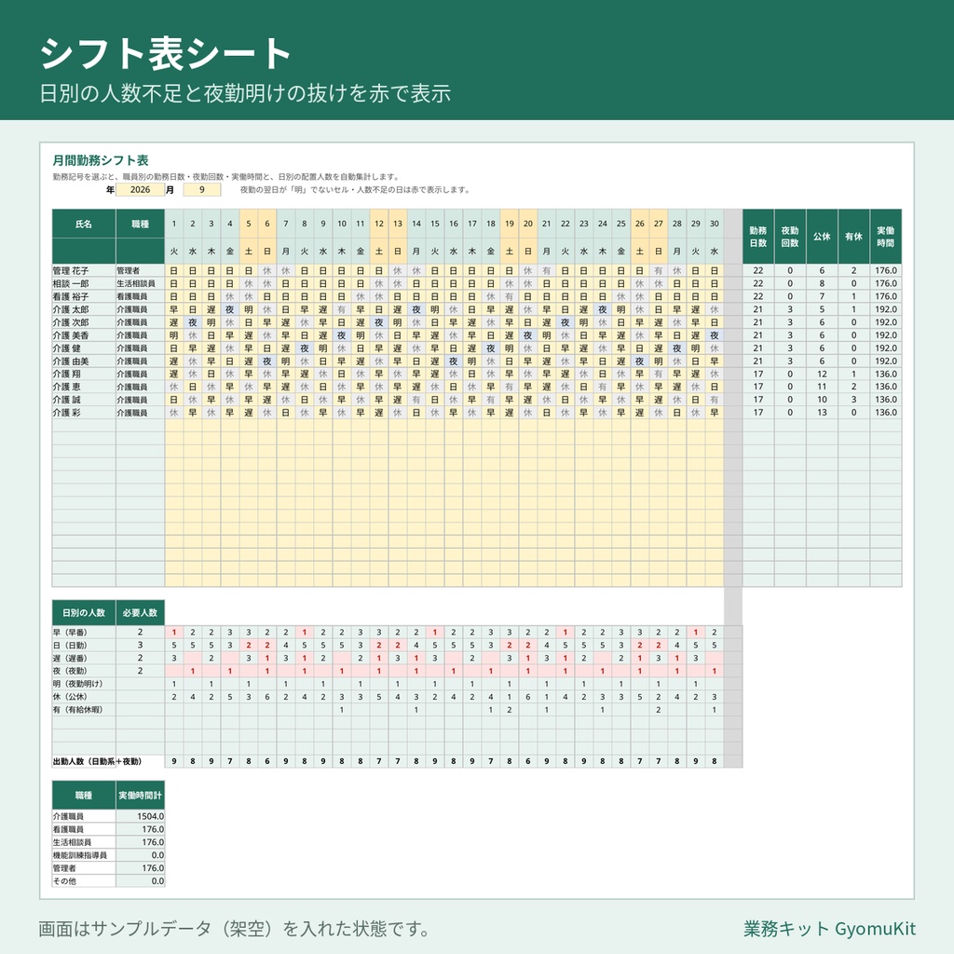Select the 実働時間計 header
Image resolution: width=954 pixels, height=954 pixels.
(x=141, y=796)
